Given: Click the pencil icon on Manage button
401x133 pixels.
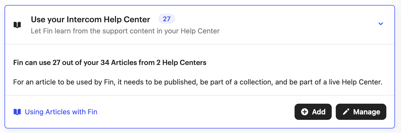Looking at the screenshot, I should pyautogui.click(x=346, y=112).
